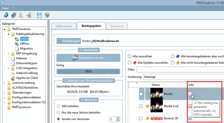Click the folder icon beside PARTsynonym
This screenshot has height=123, width=224.
coord(9,107)
